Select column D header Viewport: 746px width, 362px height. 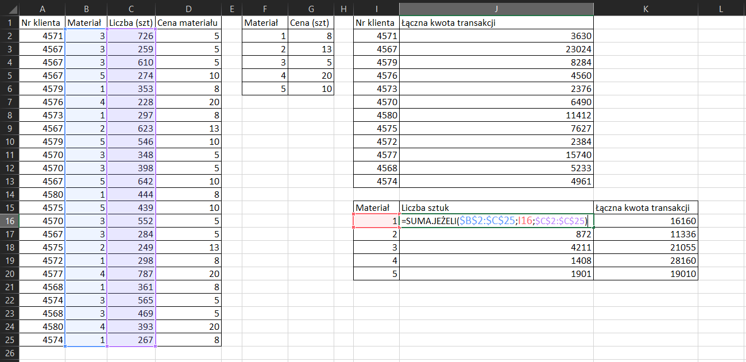pos(188,9)
